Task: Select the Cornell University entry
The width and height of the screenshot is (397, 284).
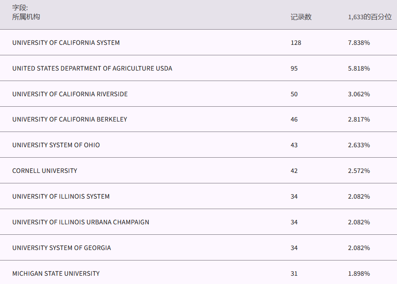Action: 44,171
